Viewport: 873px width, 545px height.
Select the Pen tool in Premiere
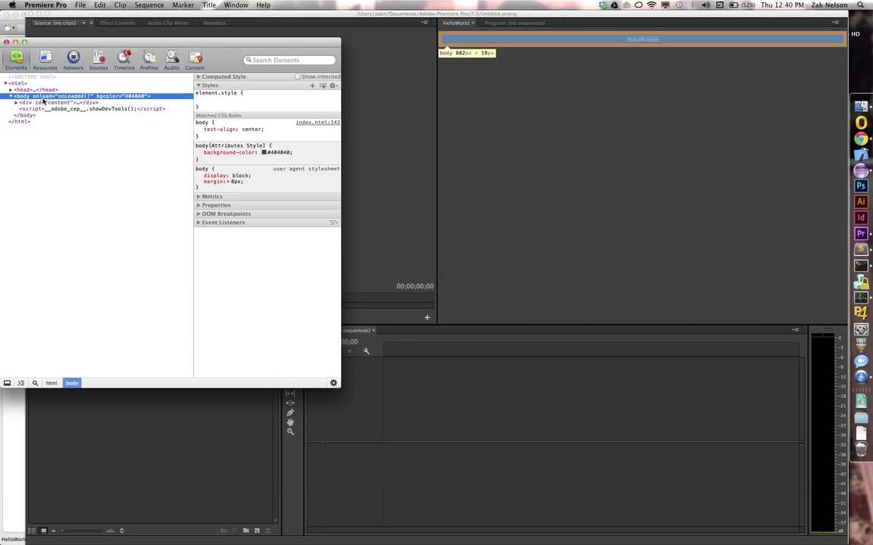pos(290,413)
